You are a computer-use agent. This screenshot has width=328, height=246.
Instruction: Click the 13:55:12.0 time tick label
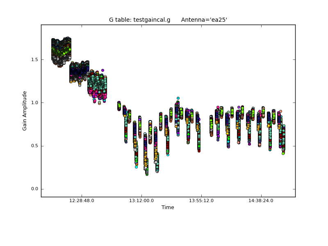(x=201, y=200)
